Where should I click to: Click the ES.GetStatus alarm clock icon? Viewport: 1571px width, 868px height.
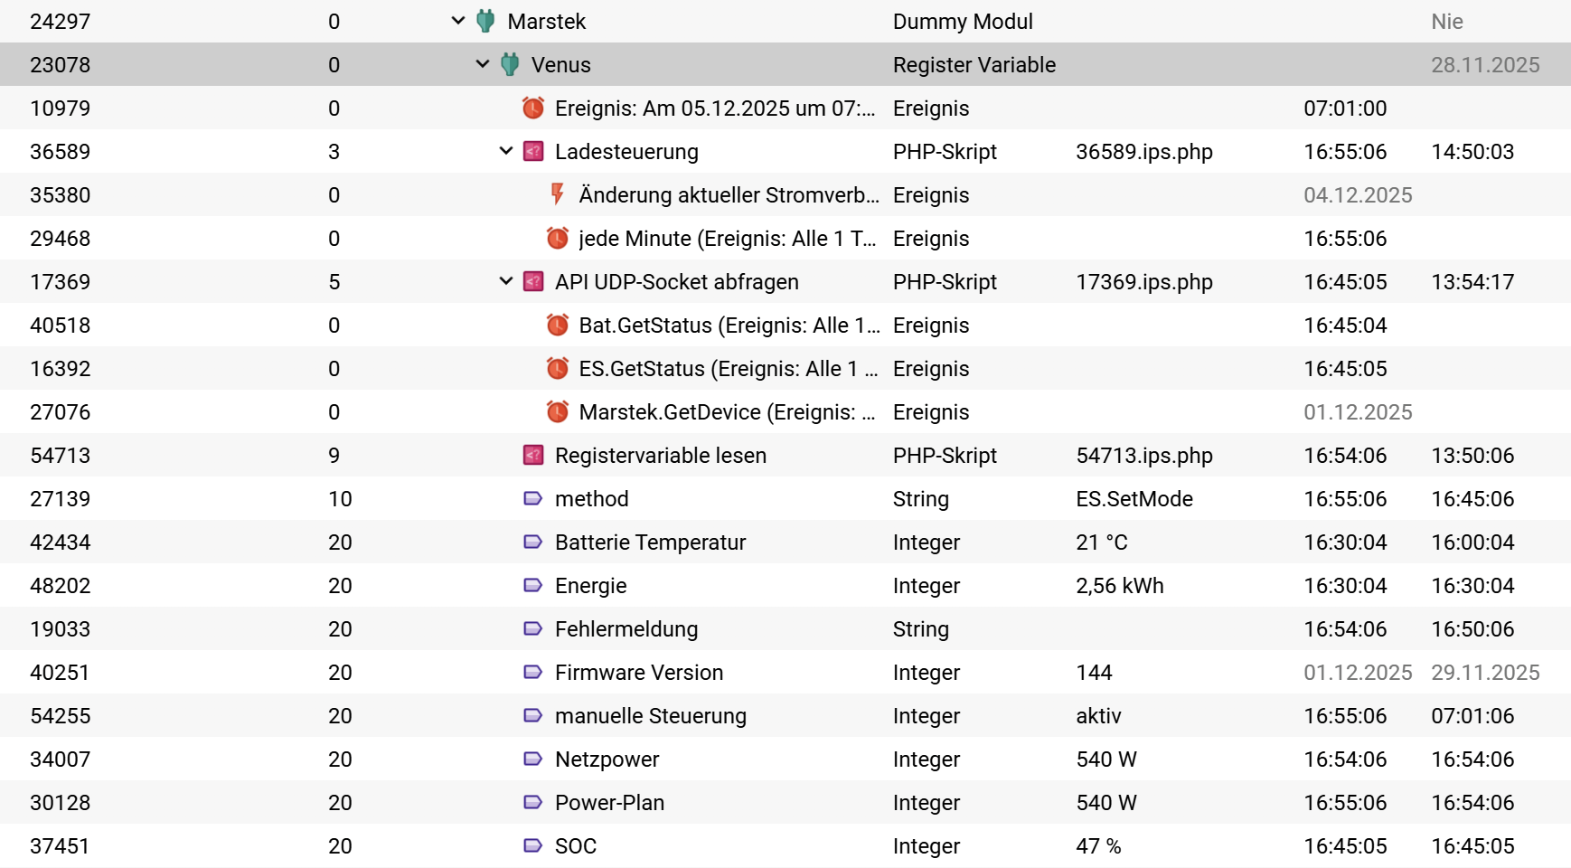tap(558, 368)
